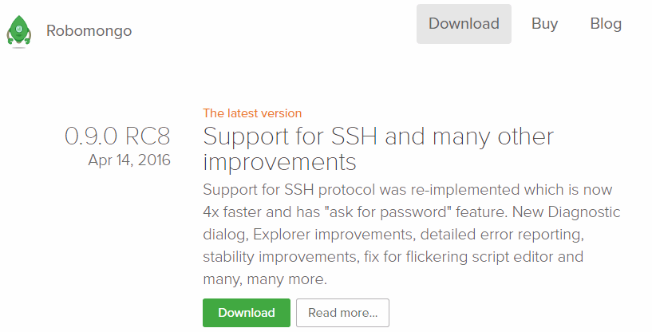Screen dimensions: 652x332
Task: Click the green Download button
Action: point(246,312)
